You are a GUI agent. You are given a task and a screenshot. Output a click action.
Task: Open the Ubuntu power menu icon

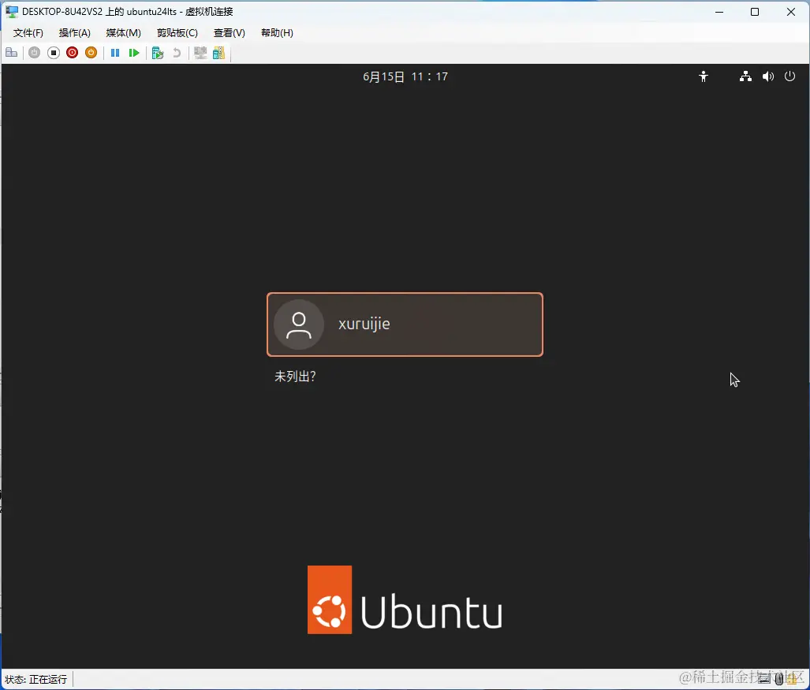pyautogui.click(x=789, y=77)
